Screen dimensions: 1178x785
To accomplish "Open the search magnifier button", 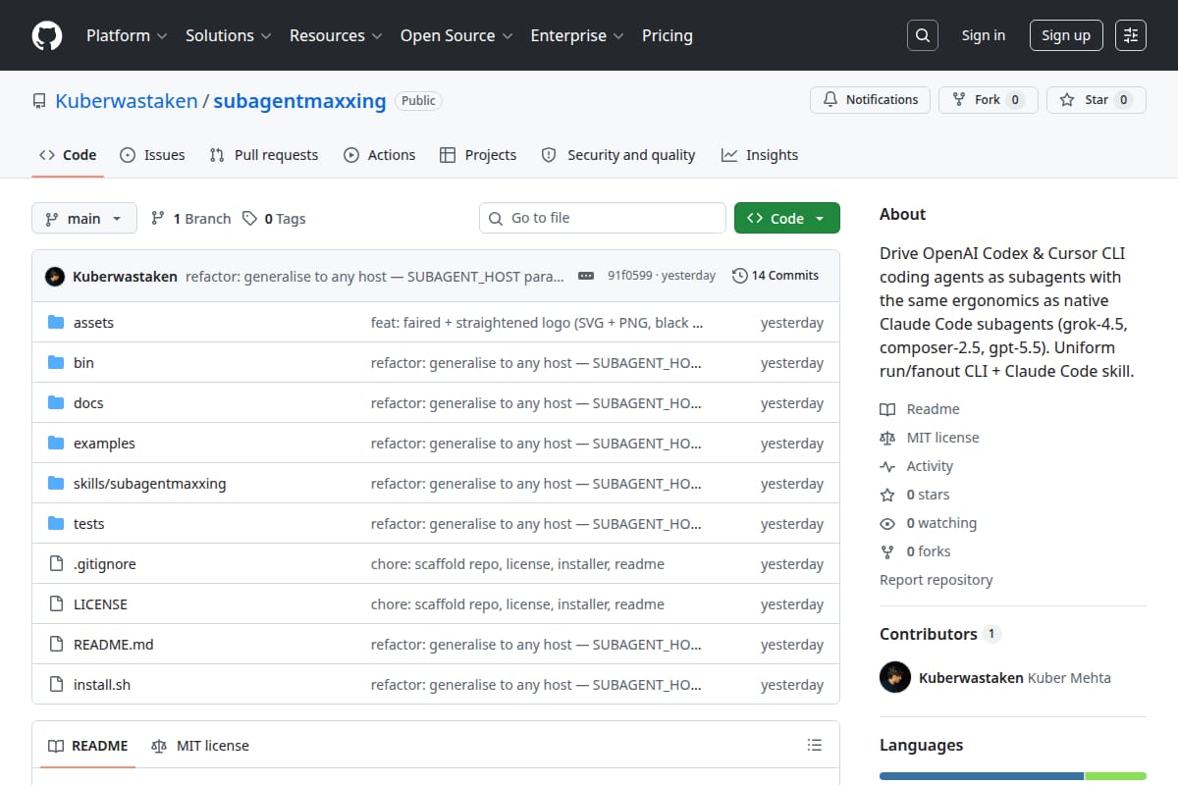I will (x=922, y=35).
